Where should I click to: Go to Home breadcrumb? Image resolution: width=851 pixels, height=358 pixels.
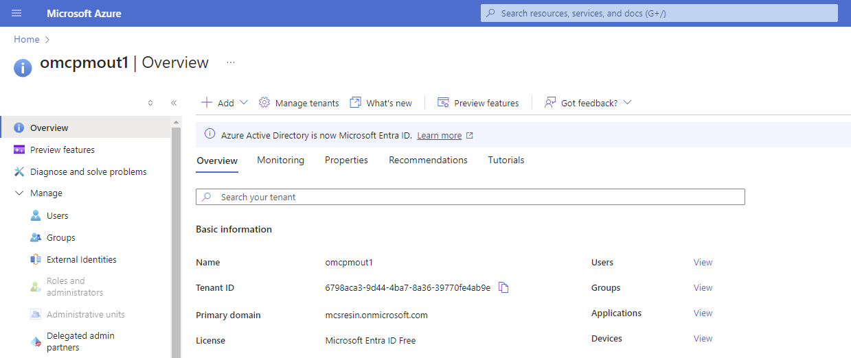tap(26, 39)
